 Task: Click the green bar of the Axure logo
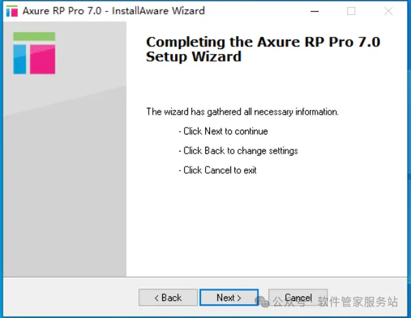[34, 36]
